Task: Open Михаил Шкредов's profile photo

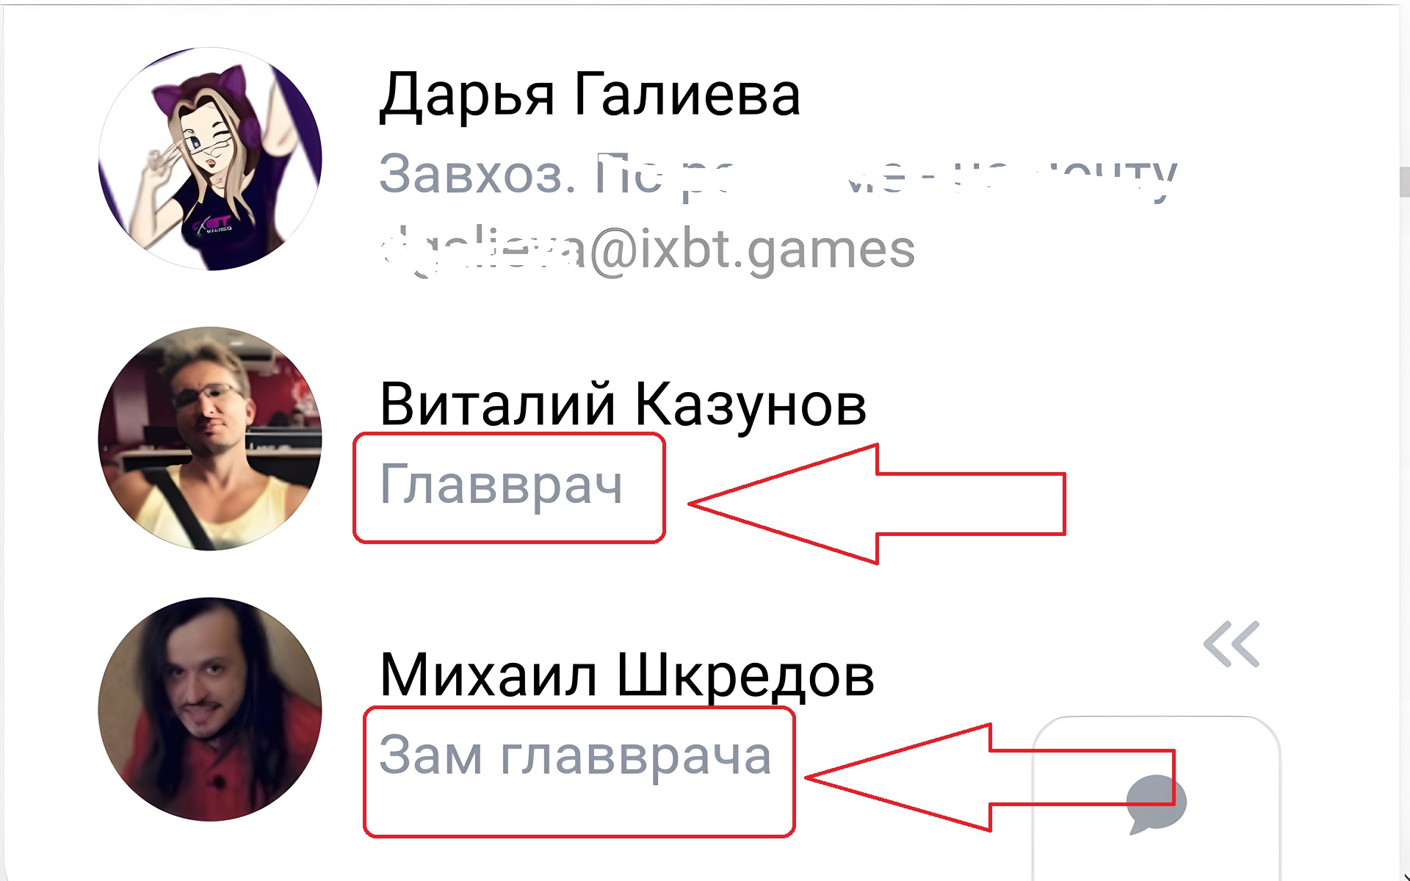Action: pyautogui.click(x=210, y=709)
